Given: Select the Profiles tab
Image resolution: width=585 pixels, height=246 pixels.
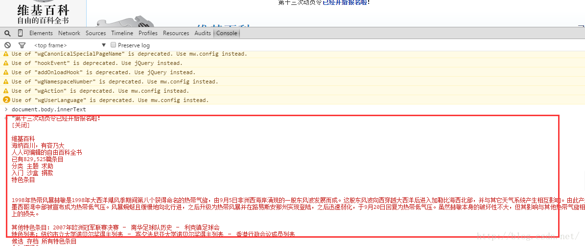Looking at the screenshot, I should coord(148,33).
